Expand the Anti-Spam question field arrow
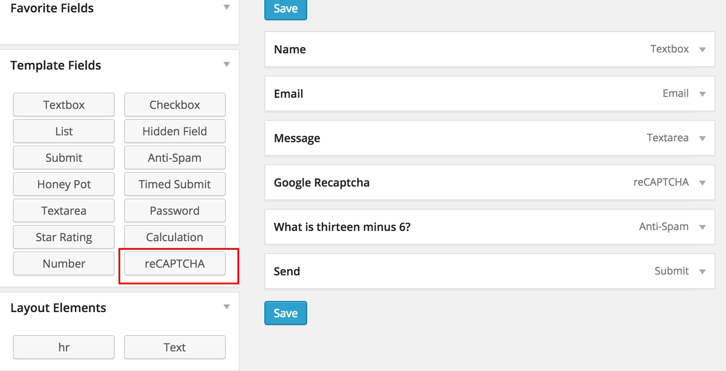726x371 pixels. pos(702,227)
